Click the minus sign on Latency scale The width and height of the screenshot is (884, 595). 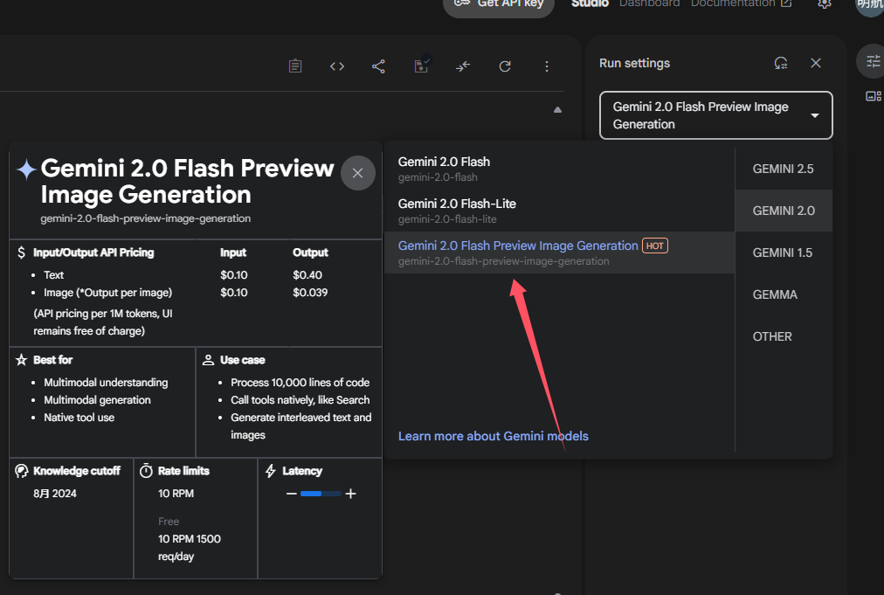291,494
